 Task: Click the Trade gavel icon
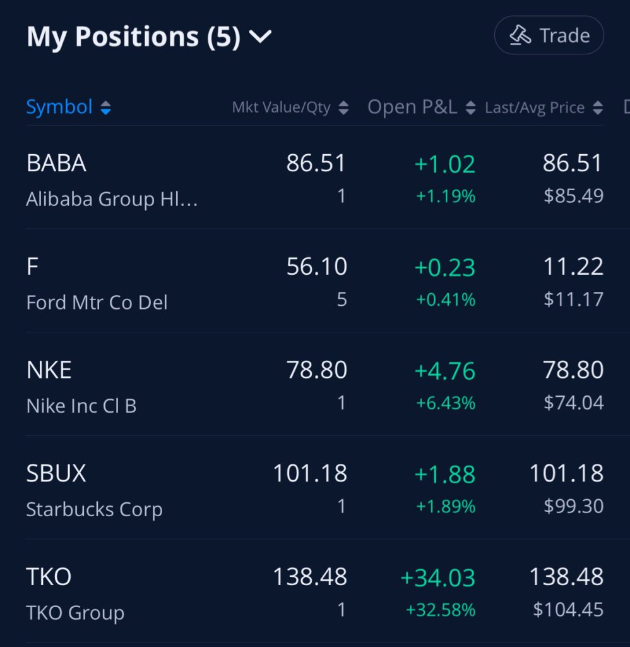click(x=520, y=35)
